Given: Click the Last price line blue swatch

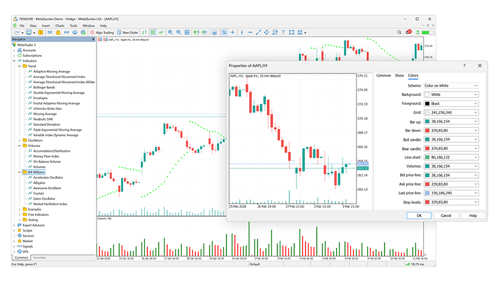Looking at the screenshot, I should [427, 193].
